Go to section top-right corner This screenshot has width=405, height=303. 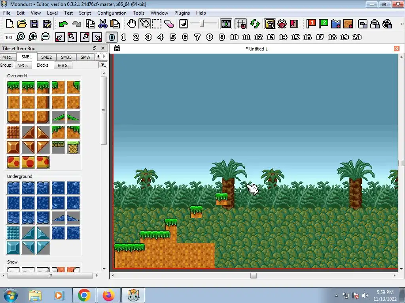pyautogui.click(x=85, y=37)
